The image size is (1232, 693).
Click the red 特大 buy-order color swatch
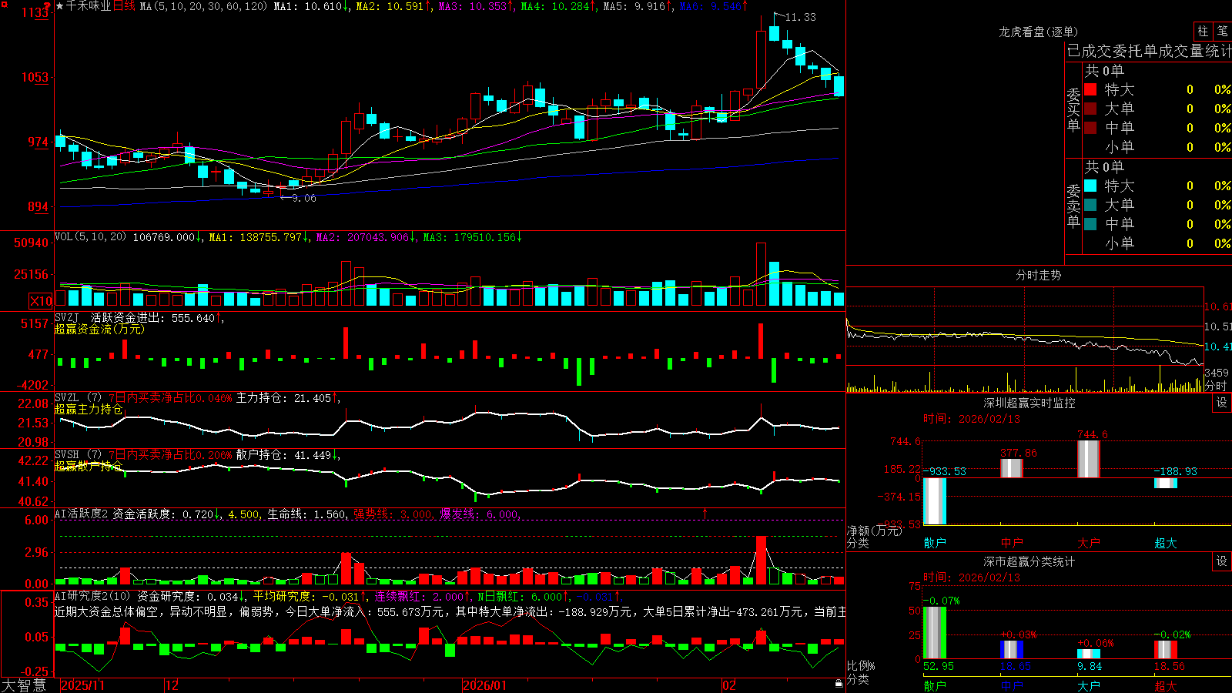pos(1090,89)
